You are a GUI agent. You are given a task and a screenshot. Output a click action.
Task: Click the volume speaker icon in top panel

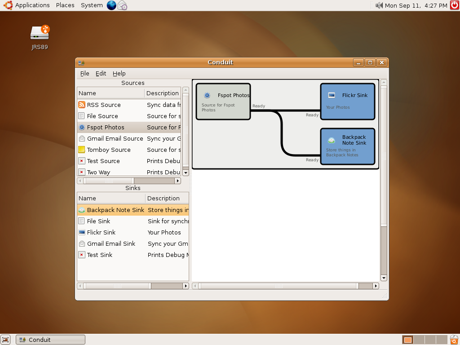379,5
